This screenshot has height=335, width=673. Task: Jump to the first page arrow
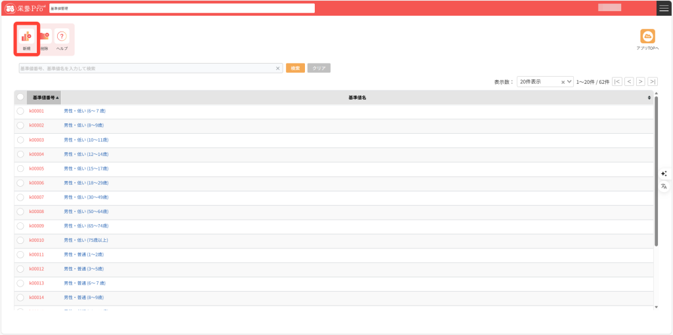[617, 82]
